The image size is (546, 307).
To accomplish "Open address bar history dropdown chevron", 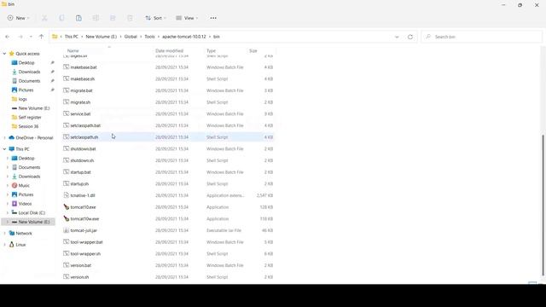I will (x=397, y=37).
